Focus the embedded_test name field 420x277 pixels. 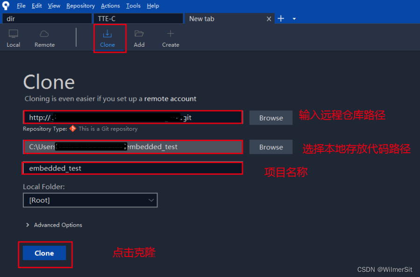(133, 168)
